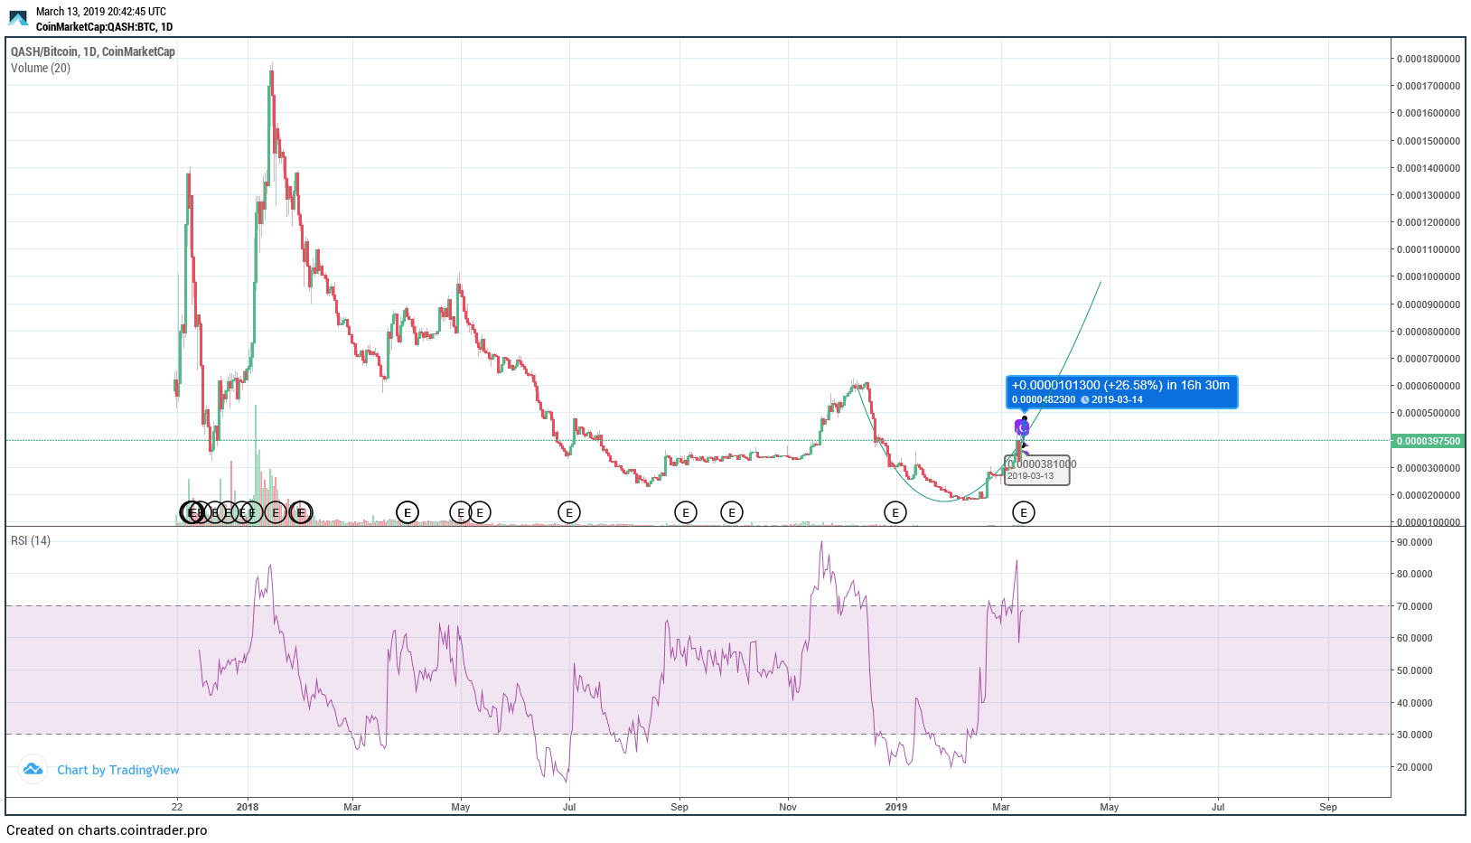Click the E event marker in April 2018
This screenshot has height=843, width=1471.
(408, 513)
